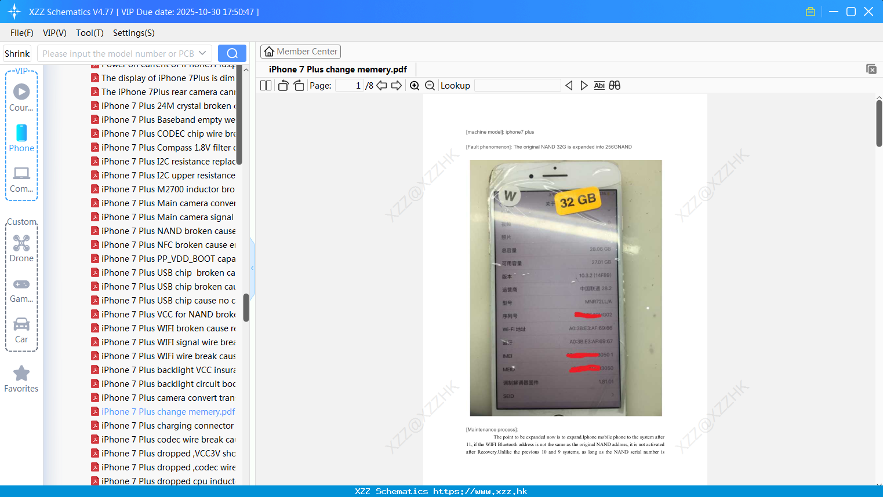Open iPhone 7 Plus CODEC chip wire
Screen dimensions: 883x497
click(x=163, y=134)
